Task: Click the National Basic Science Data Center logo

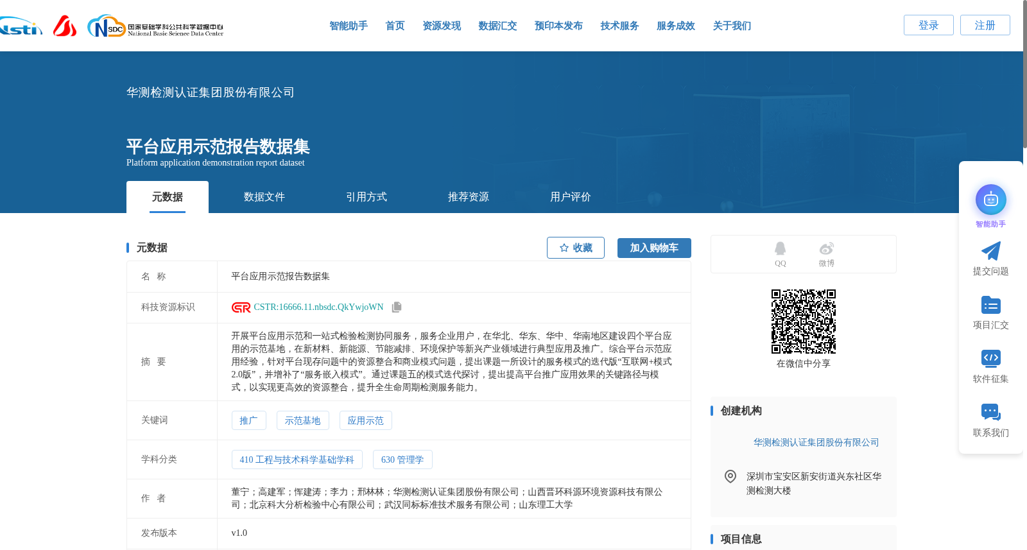Action: [x=155, y=26]
